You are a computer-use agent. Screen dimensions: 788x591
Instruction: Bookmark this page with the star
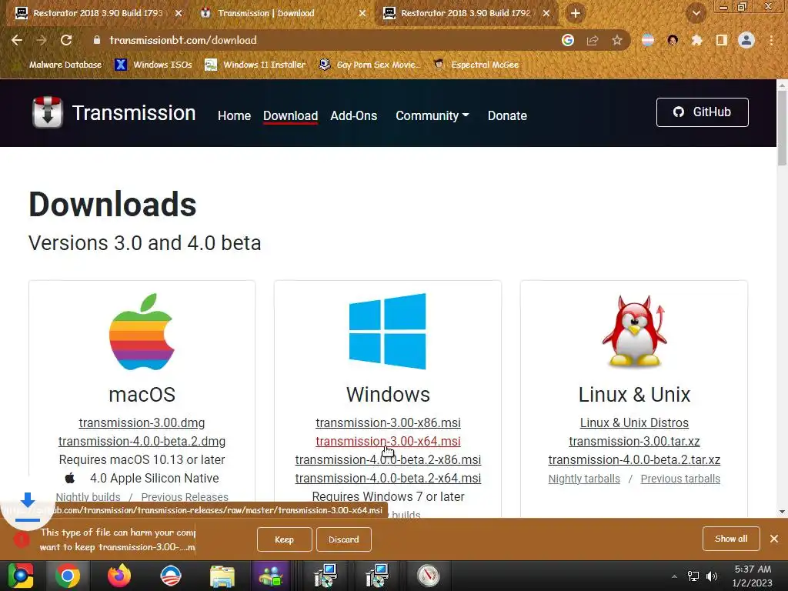(x=617, y=40)
